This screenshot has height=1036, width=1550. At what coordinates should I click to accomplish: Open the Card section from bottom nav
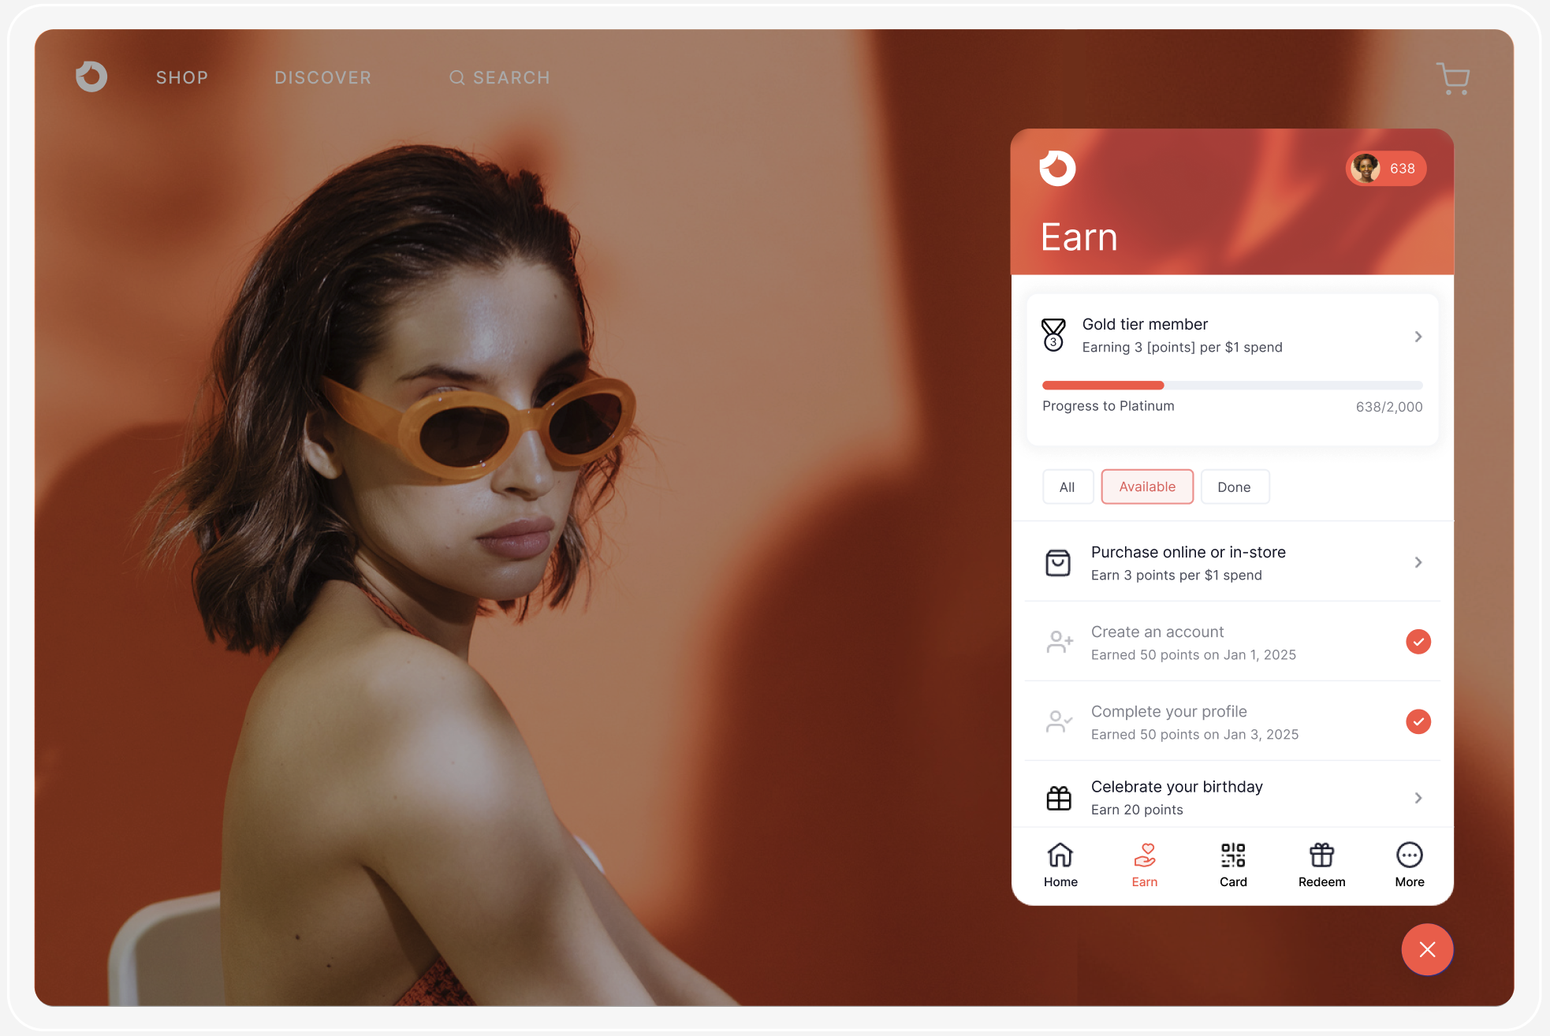(1233, 865)
